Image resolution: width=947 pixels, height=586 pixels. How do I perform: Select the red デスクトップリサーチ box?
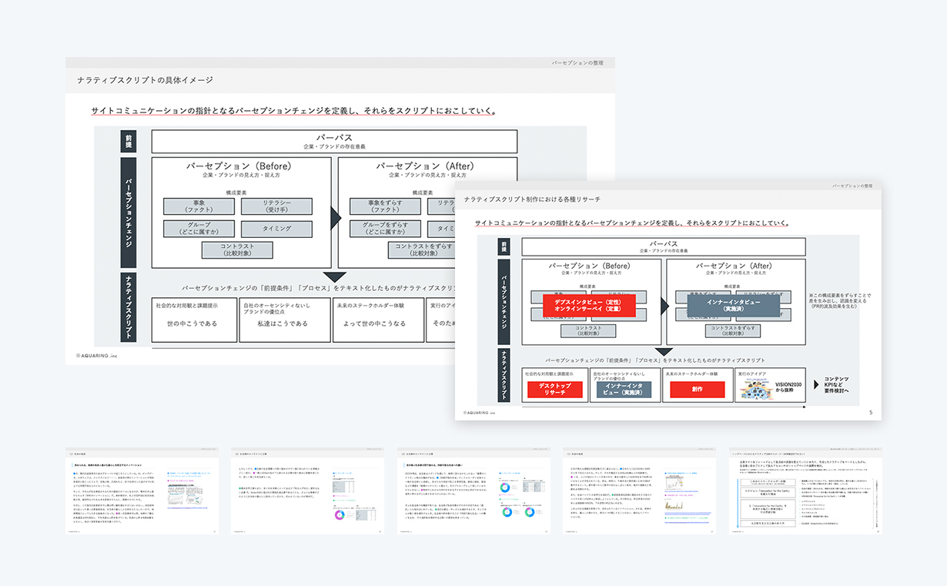(x=554, y=389)
